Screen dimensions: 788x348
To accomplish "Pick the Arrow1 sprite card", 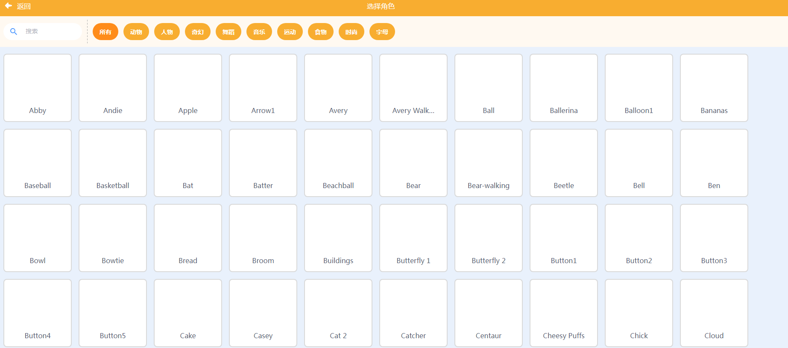I will [x=263, y=88].
